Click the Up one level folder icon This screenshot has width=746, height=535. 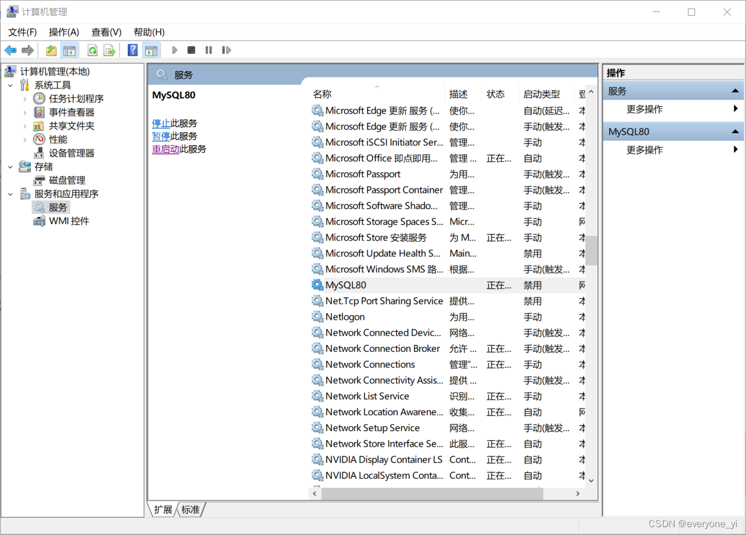51,50
